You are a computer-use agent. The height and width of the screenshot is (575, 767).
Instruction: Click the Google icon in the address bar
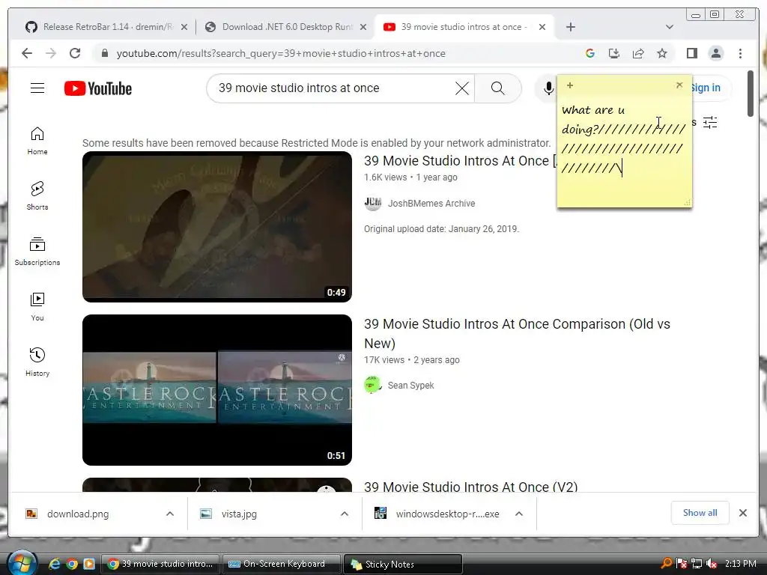590,53
